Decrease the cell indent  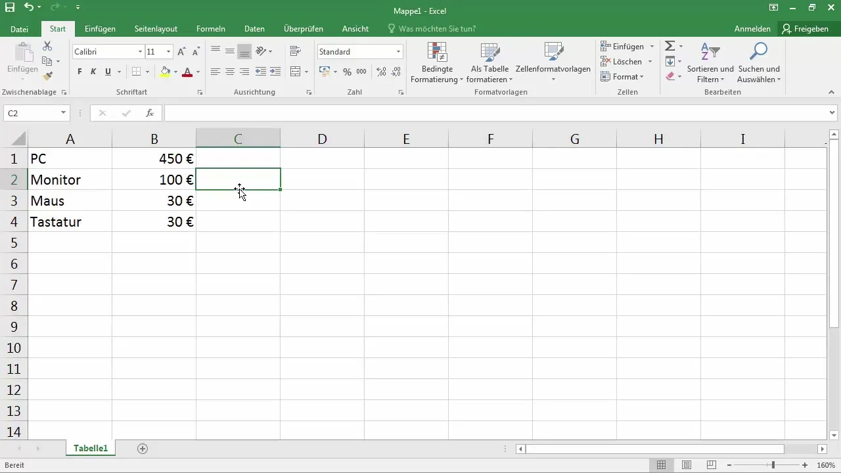point(261,72)
